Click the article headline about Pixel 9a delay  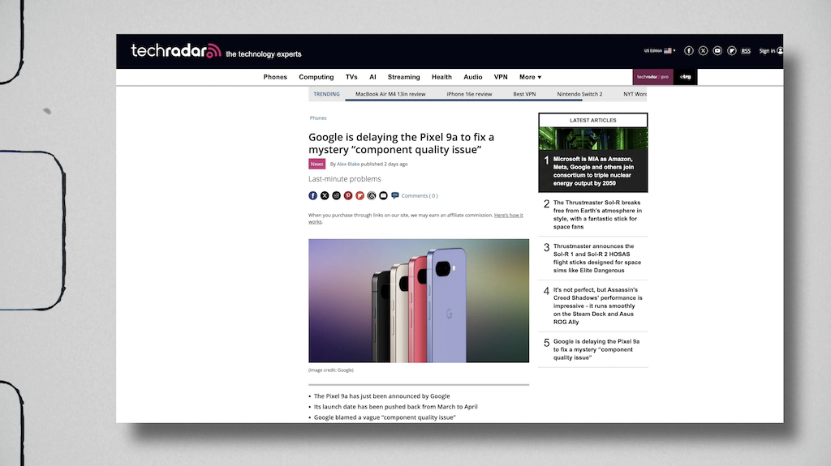(401, 143)
